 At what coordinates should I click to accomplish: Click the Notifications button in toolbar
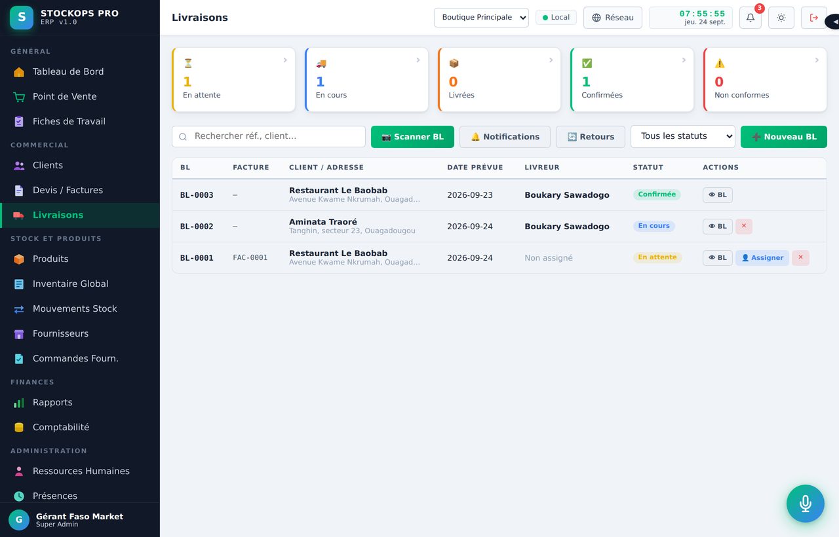point(505,137)
